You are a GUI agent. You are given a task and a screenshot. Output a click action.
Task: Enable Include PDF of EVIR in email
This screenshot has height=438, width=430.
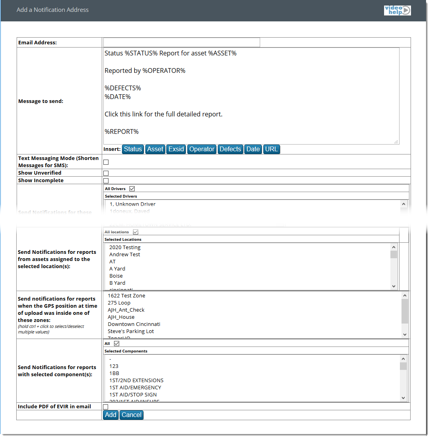click(x=106, y=407)
